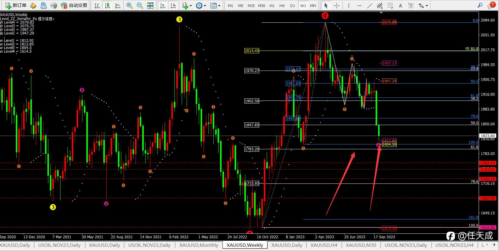This screenshot has width=499, height=251.
Task: Click the '17 Sep 2023' date label
Action: coord(384,237)
